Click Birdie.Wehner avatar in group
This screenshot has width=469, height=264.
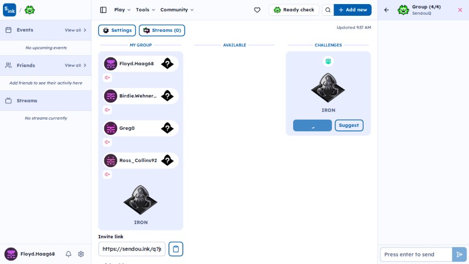tap(111, 96)
